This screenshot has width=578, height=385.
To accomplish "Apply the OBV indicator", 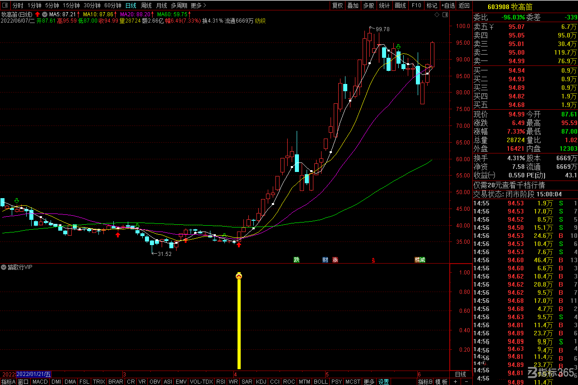I will tap(155, 381).
